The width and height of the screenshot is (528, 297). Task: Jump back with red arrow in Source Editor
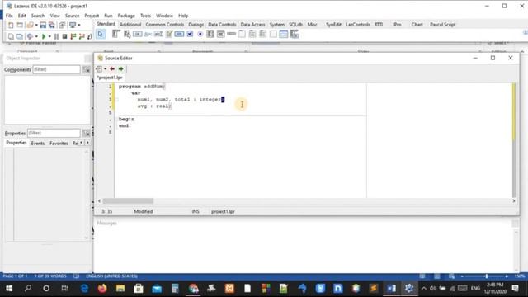[x=112, y=69]
